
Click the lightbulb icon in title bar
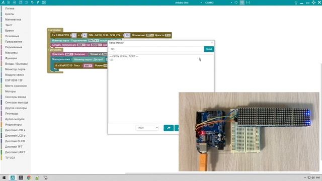[296, 3]
